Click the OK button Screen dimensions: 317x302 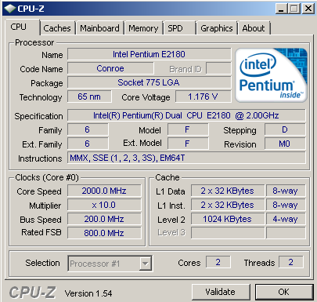tap(284, 292)
